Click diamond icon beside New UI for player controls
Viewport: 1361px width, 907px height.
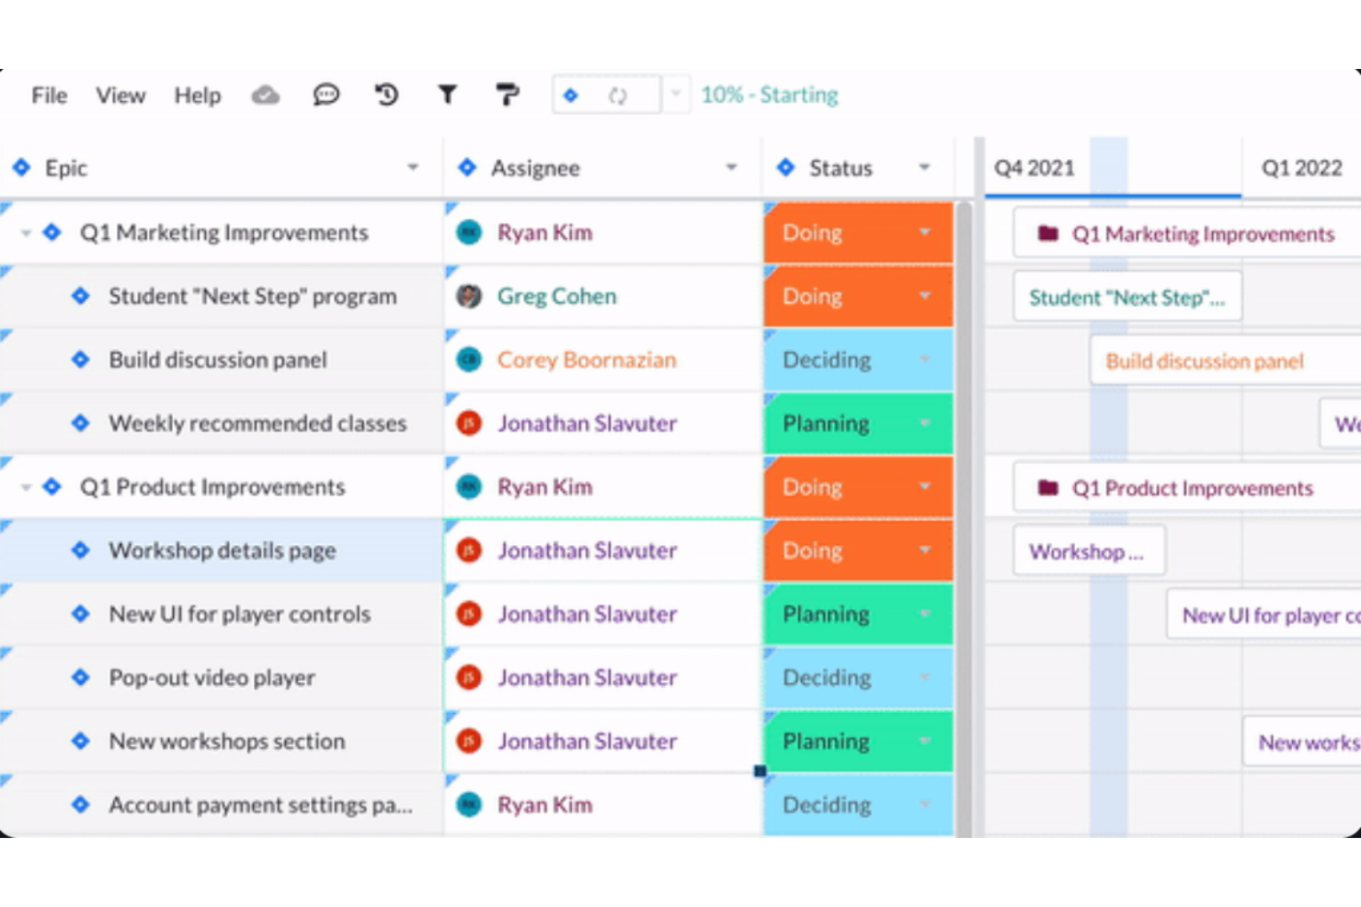click(81, 613)
